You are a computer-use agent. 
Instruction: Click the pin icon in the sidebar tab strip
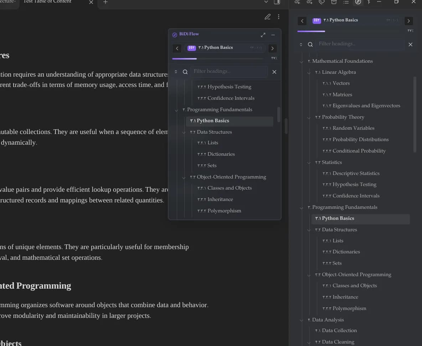click(369, 2)
